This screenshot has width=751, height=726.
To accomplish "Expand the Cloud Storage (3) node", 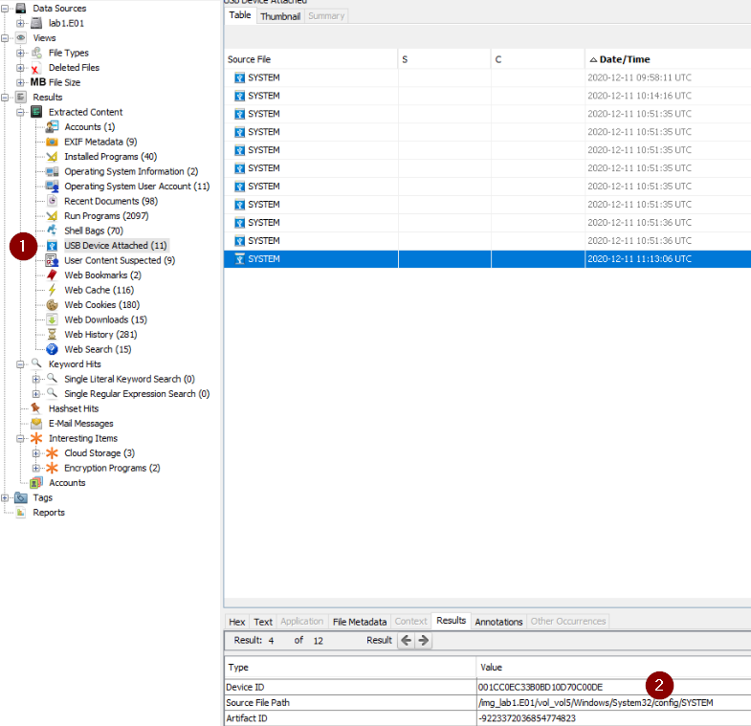I will click(36, 453).
